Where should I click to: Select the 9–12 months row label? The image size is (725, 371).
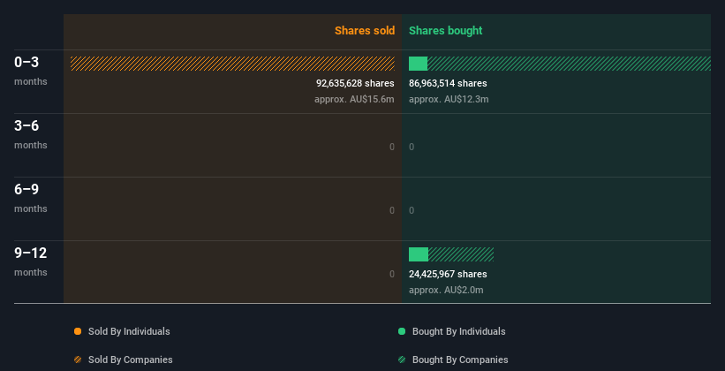[31, 261]
